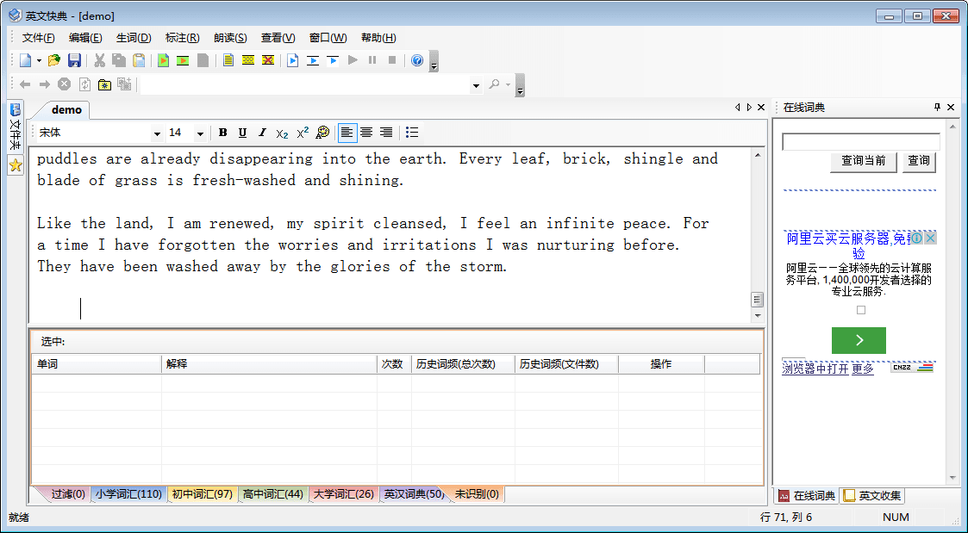Image resolution: width=968 pixels, height=533 pixels.
Task: Enable center text alignment
Action: coord(366,133)
